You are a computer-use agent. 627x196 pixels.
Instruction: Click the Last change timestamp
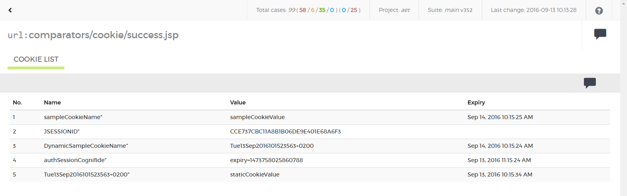(533, 10)
